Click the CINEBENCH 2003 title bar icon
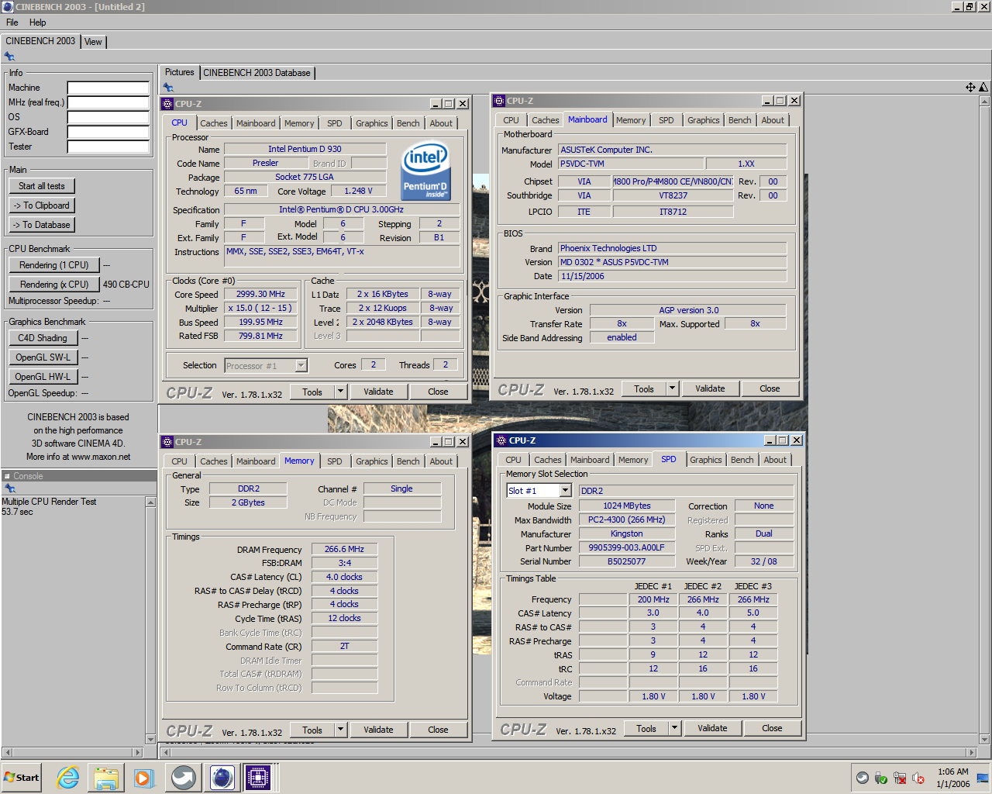Viewport: 992px width, 794px height. click(x=8, y=7)
